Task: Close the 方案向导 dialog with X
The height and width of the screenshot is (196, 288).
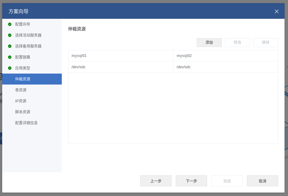Action: click(276, 11)
